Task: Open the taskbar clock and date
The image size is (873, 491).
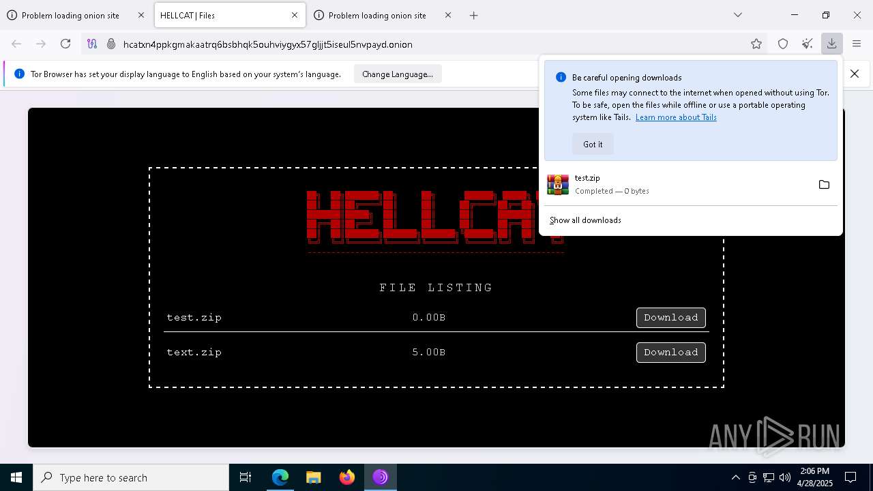Action: [x=815, y=477]
